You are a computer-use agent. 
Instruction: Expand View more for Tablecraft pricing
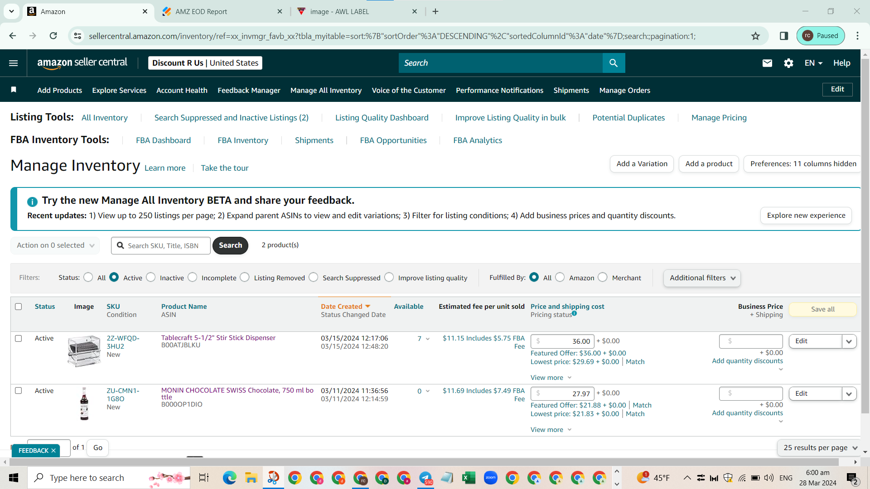tap(551, 378)
